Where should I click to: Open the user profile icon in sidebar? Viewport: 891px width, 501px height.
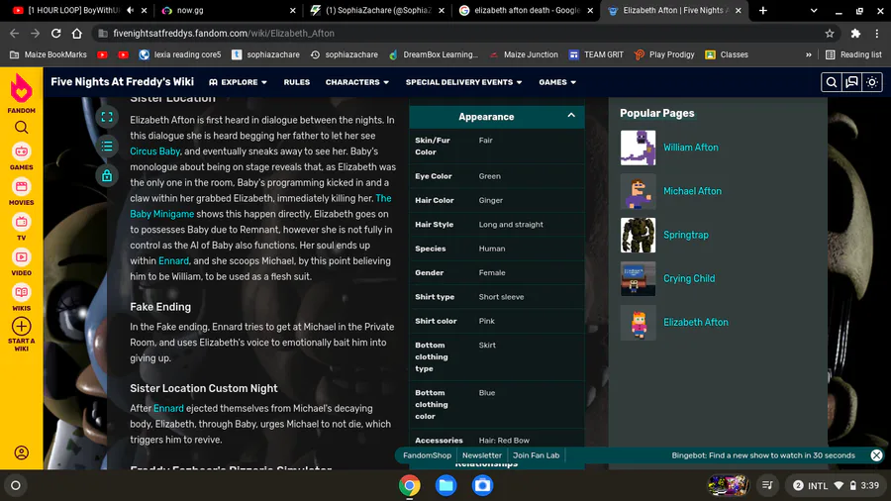coord(21,452)
